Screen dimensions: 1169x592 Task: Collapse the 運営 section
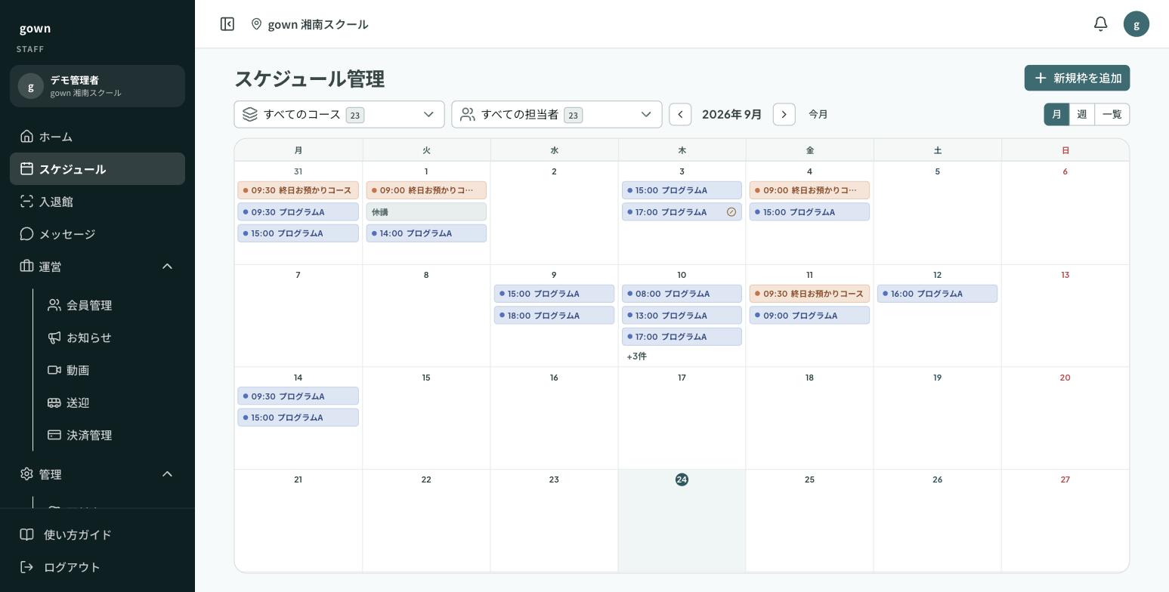[97, 267]
